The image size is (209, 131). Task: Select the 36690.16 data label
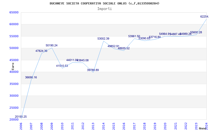31,77
